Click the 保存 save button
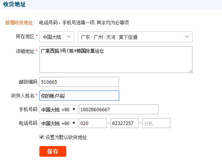222x164 pixels. [53, 151]
